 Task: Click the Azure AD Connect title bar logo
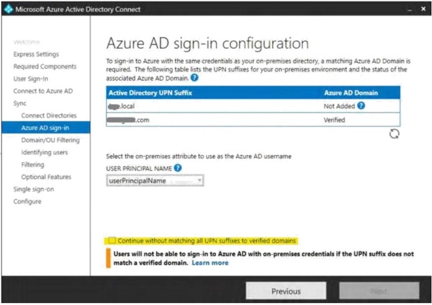click(9, 9)
